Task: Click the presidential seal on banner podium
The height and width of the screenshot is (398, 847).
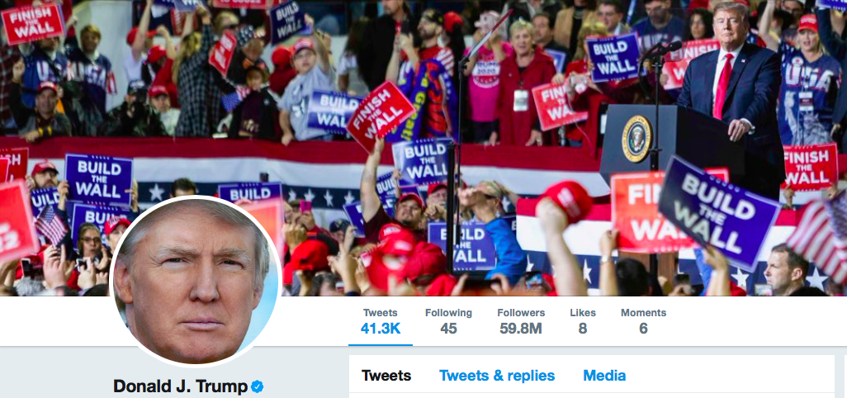Action: coord(636,139)
